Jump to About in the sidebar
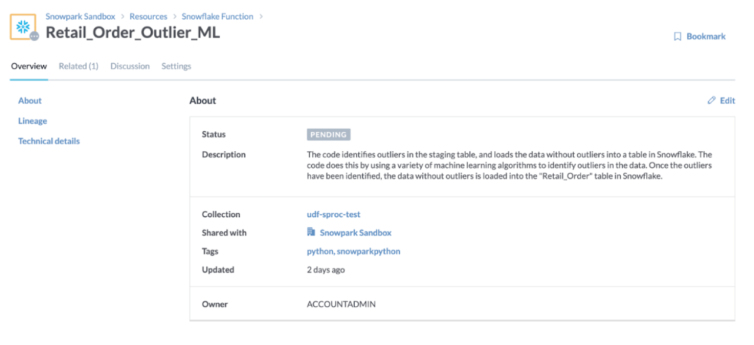The height and width of the screenshot is (345, 754). [x=30, y=101]
